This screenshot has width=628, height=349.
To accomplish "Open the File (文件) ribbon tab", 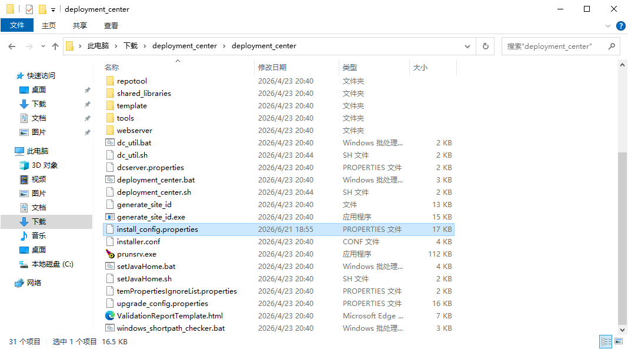I will pos(17,26).
